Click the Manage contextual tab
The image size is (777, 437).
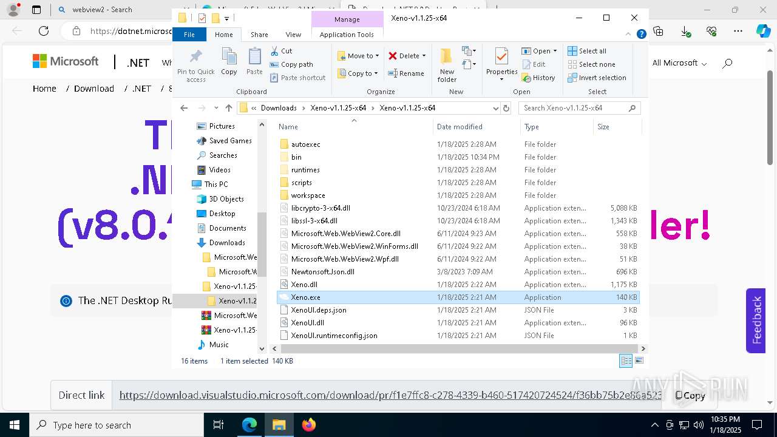347,19
